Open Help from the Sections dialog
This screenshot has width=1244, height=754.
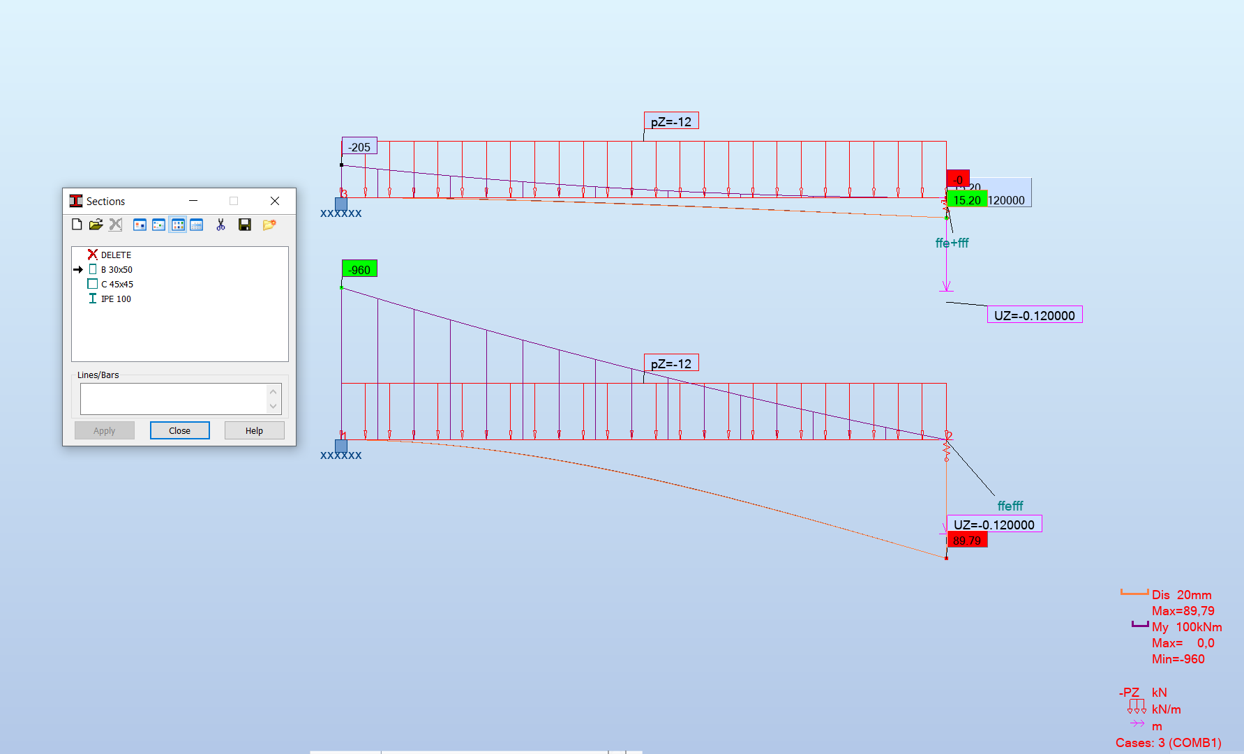coord(254,430)
